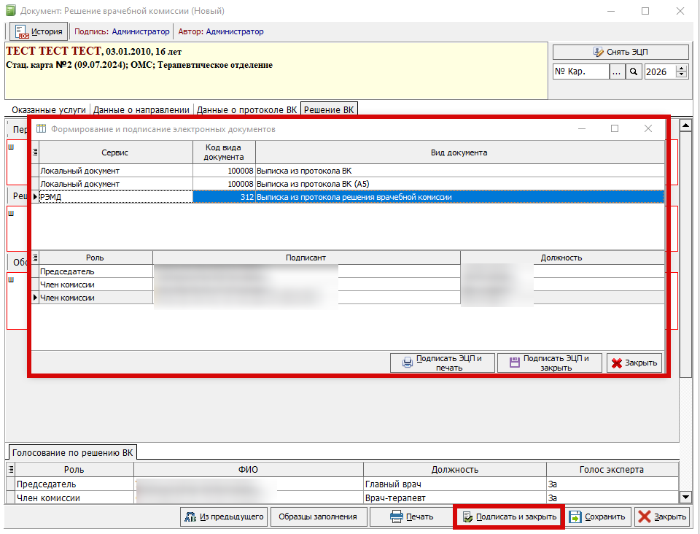Click Подписать ЭЦП и закрыть in dialog
Image resolution: width=700 pixels, height=534 pixels.
pyautogui.click(x=550, y=363)
